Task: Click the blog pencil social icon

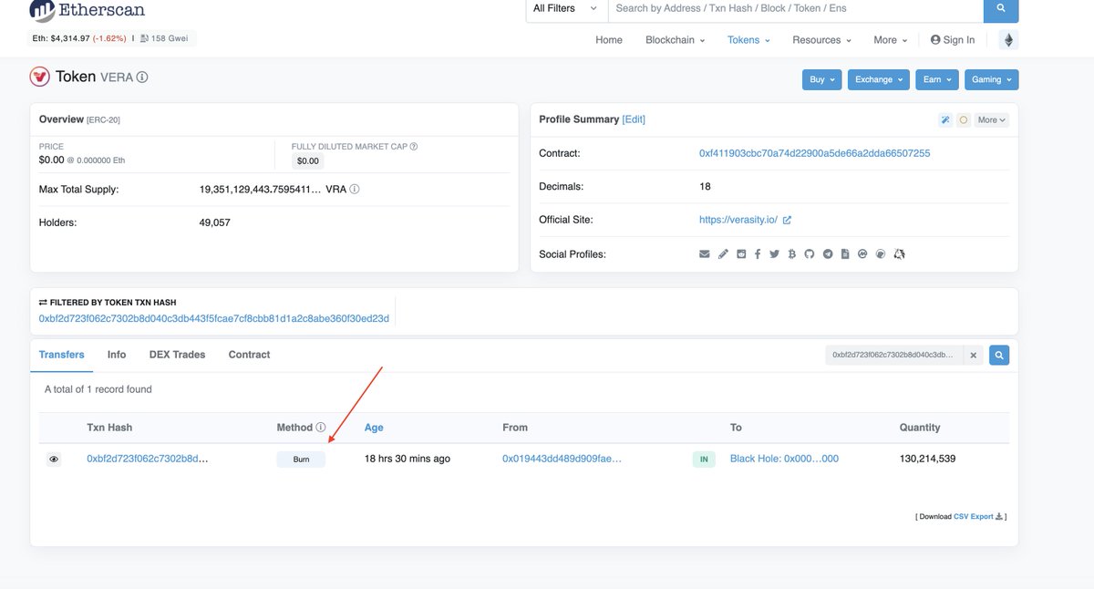Action: [723, 254]
